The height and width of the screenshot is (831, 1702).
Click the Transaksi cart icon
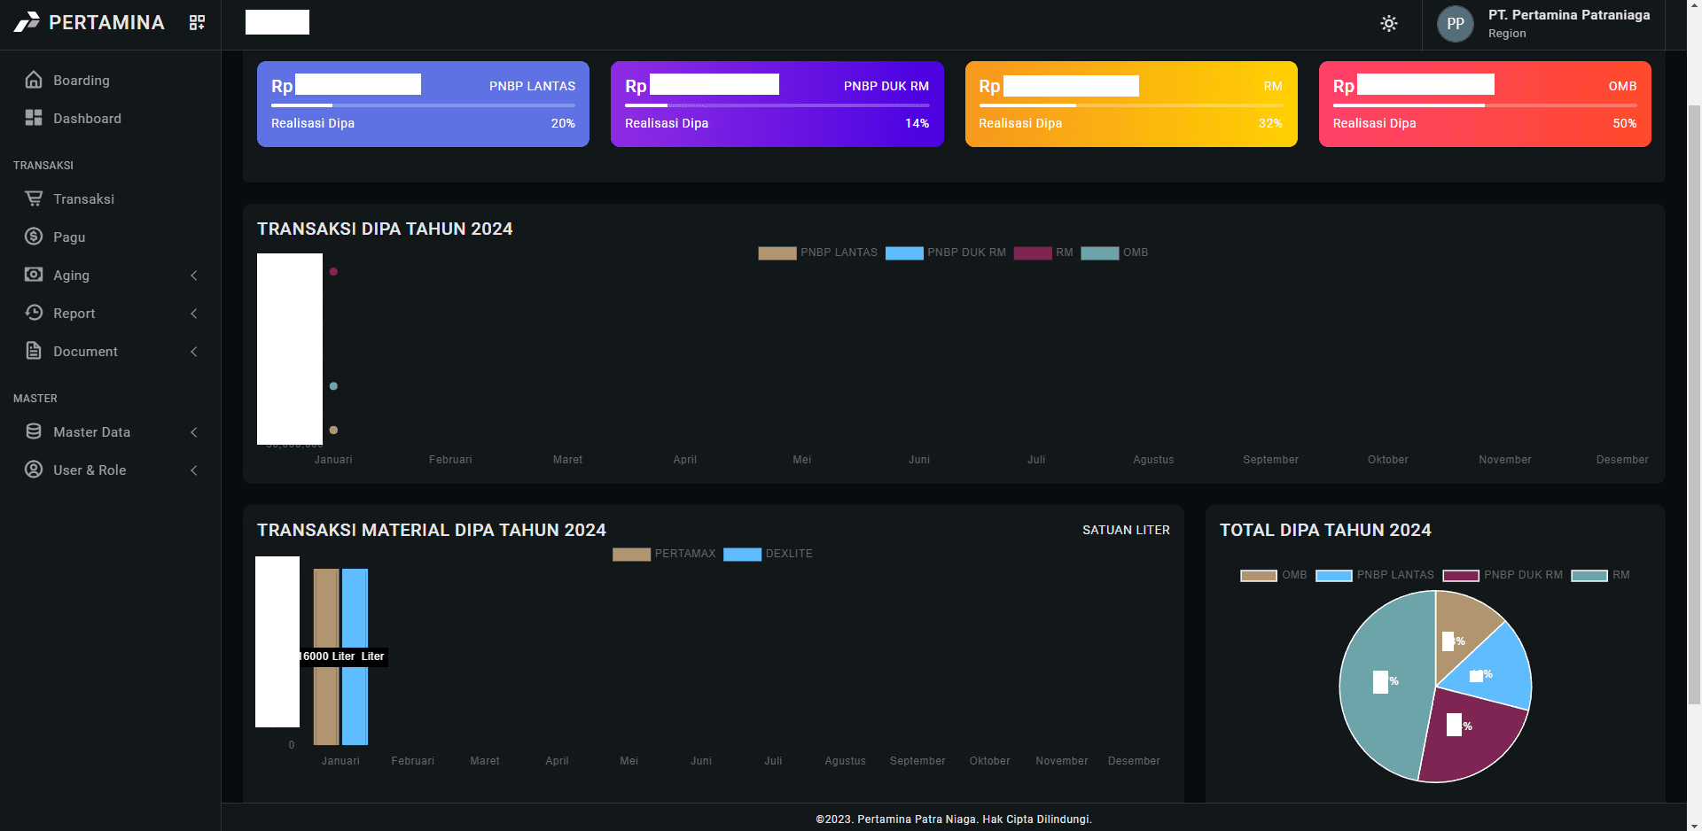tap(34, 198)
